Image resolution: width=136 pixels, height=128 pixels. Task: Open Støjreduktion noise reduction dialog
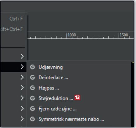pos(56,98)
